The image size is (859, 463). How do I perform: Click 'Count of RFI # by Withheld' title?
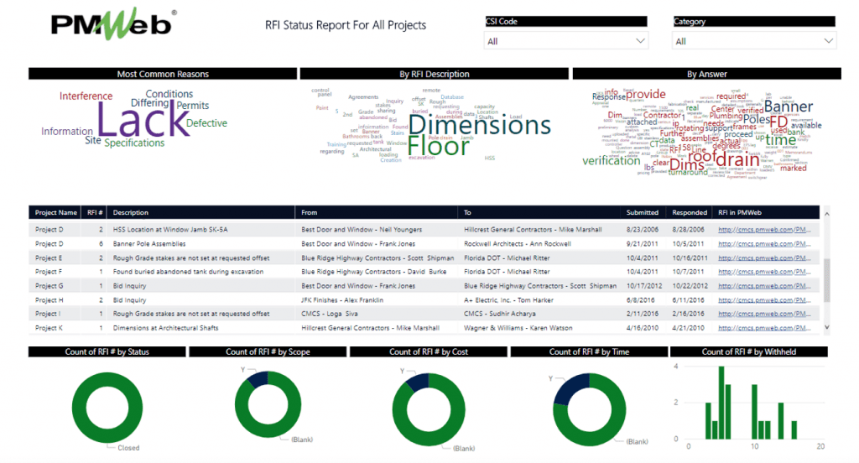pos(749,351)
